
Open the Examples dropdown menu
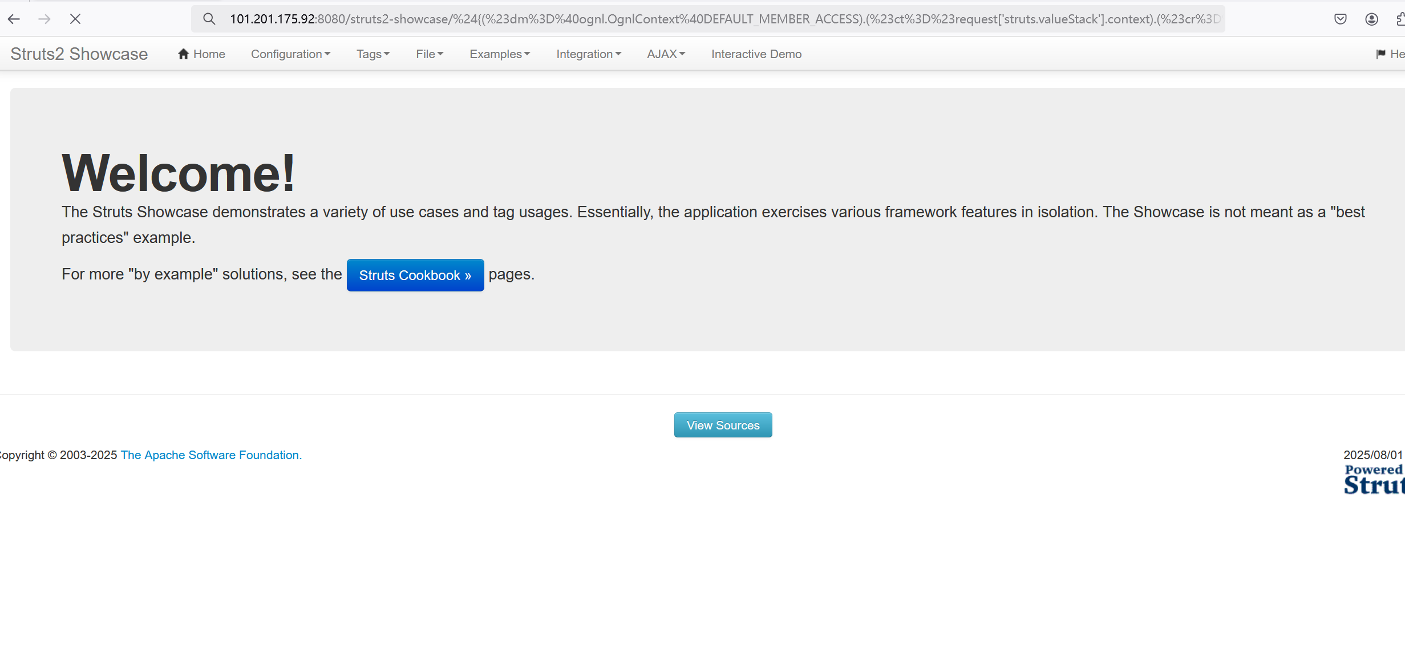pyautogui.click(x=500, y=54)
